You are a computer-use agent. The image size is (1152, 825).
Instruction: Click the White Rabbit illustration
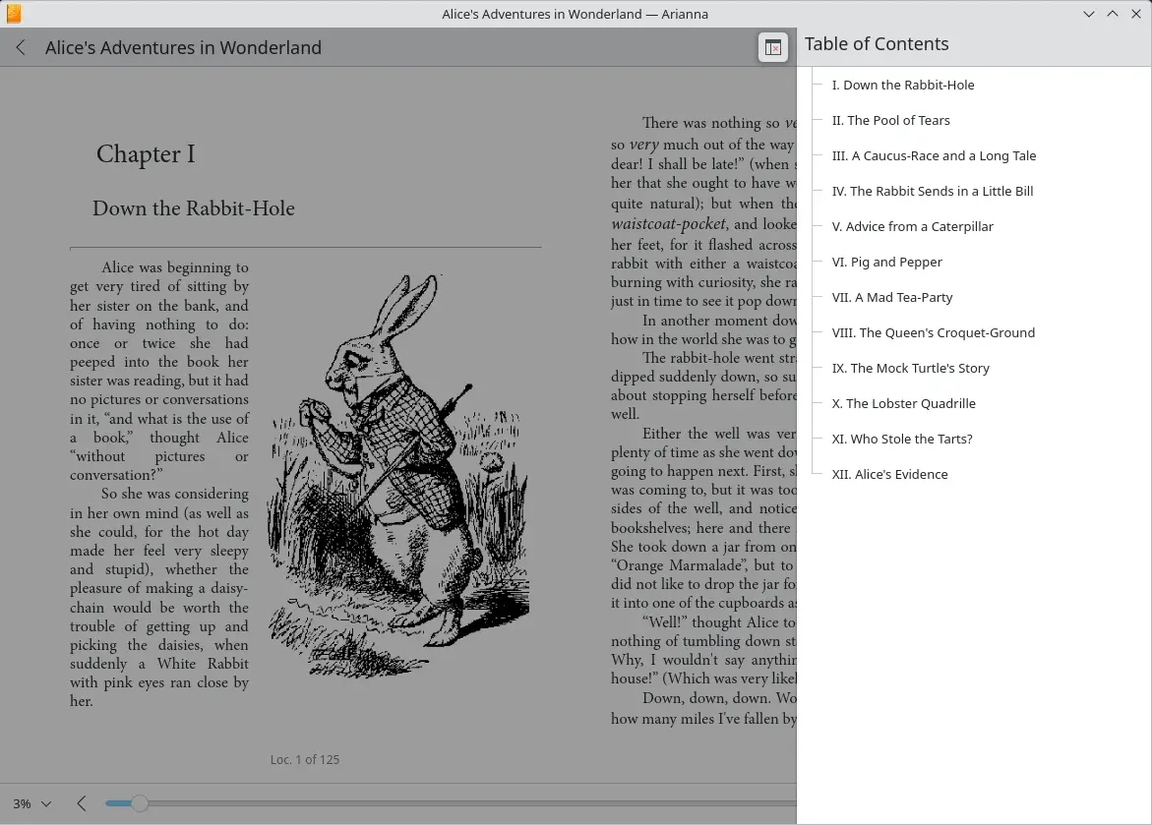[x=397, y=472]
